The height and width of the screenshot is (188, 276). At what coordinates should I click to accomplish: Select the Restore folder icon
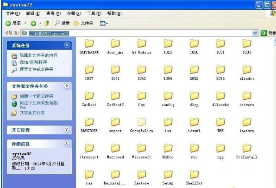(x=142, y=174)
